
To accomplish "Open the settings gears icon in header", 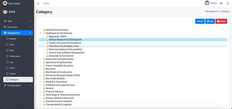I will click(221, 3).
